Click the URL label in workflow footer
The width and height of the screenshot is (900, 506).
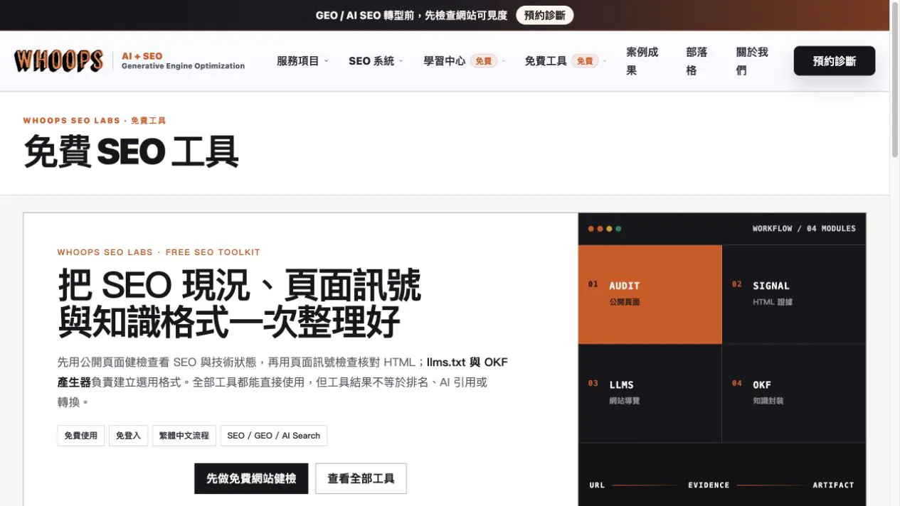[x=597, y=485]
